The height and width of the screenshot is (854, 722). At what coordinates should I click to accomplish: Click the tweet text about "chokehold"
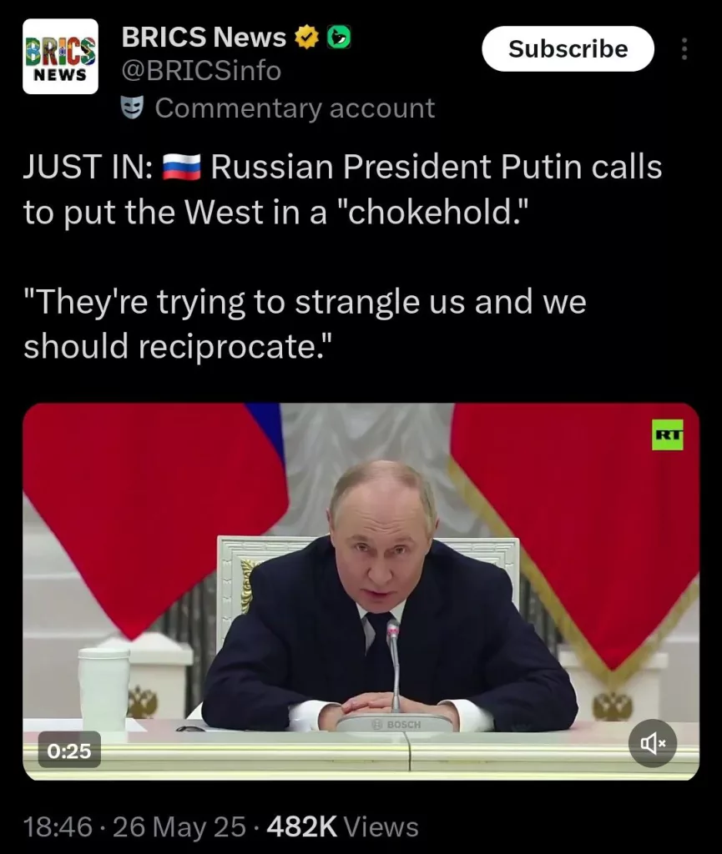click(x=343, y=189)
